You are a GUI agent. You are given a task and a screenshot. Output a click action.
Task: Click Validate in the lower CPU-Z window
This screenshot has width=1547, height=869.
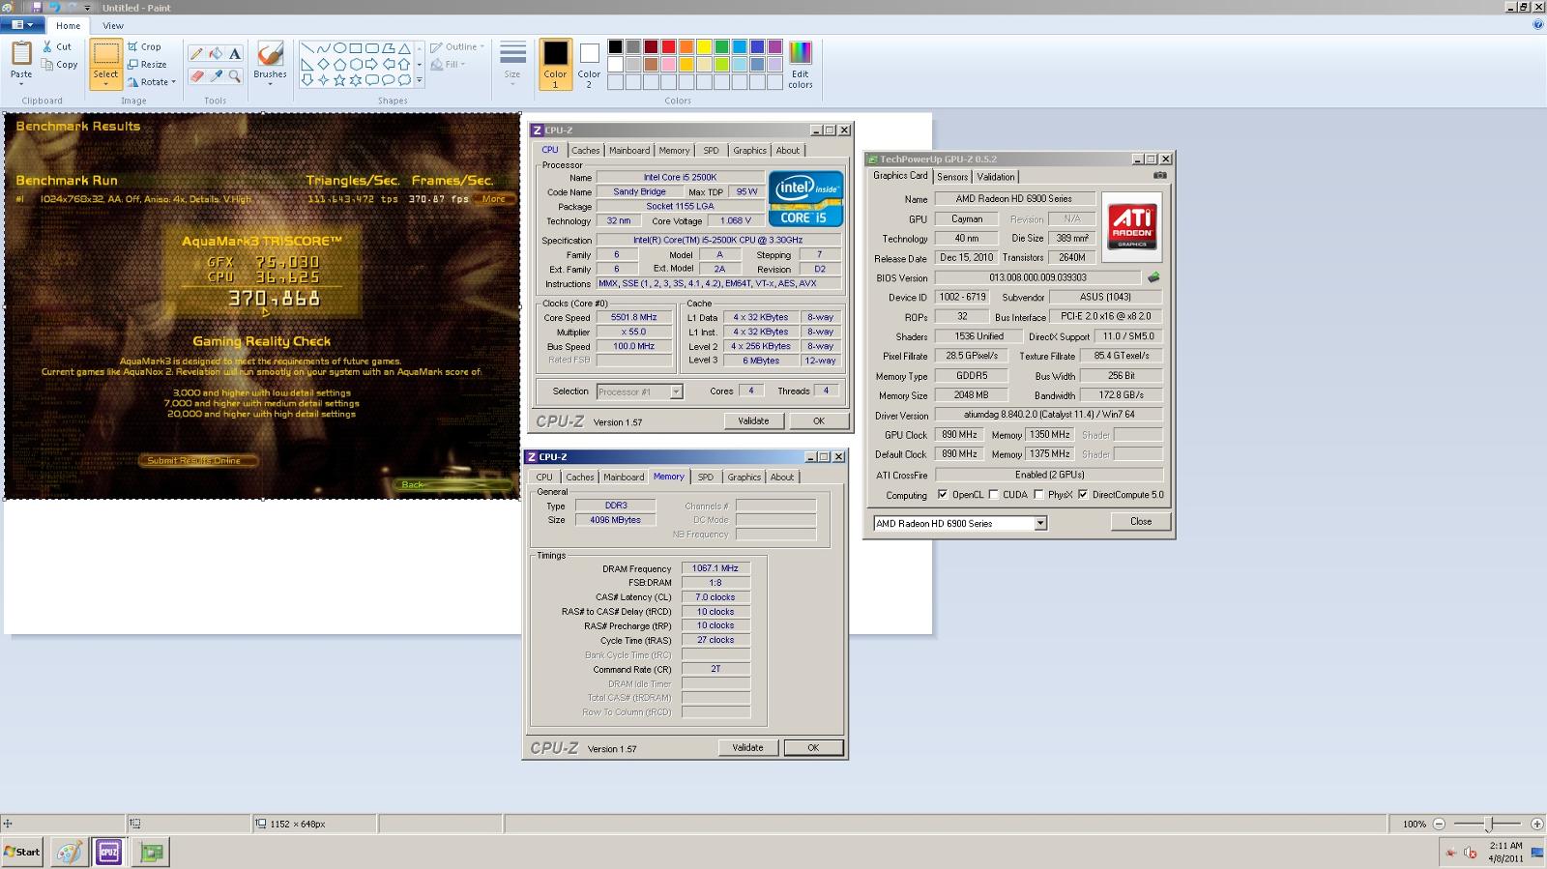click(747, 747)
